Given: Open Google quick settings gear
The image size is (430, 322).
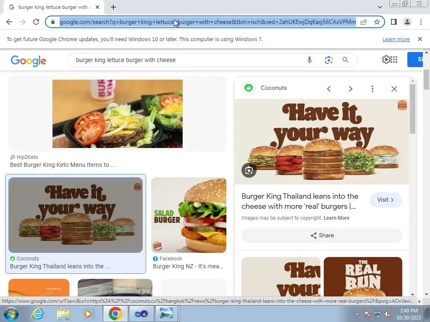Looking at the screenshot, I should pyautogui.click(x=386, y=60).
